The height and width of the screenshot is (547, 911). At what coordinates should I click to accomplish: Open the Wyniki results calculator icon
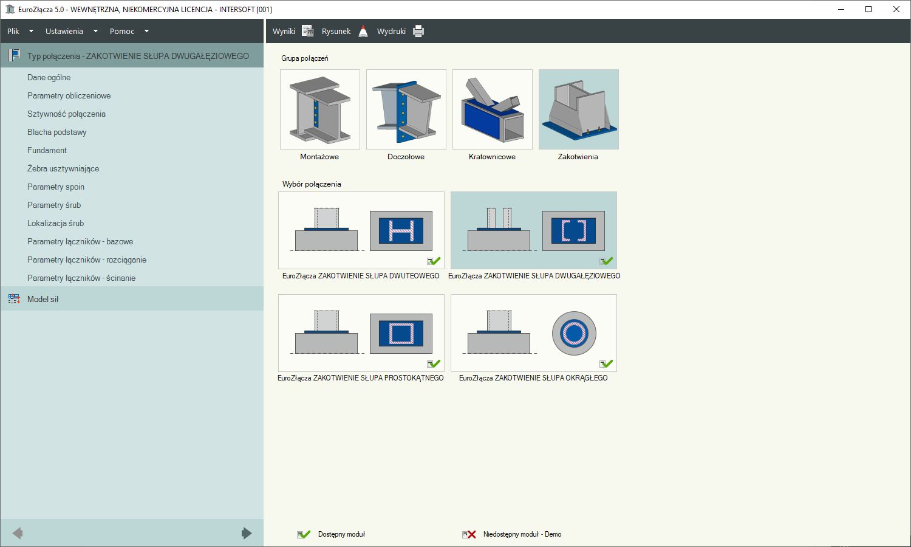(x=307, y=31)
